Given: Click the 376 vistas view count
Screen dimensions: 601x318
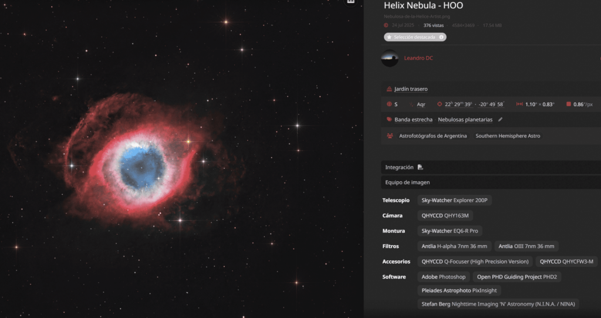Looking at the screenshot, I should pyautogui.click(x=434, y=25).
